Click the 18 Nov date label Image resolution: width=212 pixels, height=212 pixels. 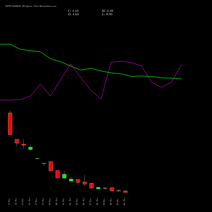[x=43, y=201]
